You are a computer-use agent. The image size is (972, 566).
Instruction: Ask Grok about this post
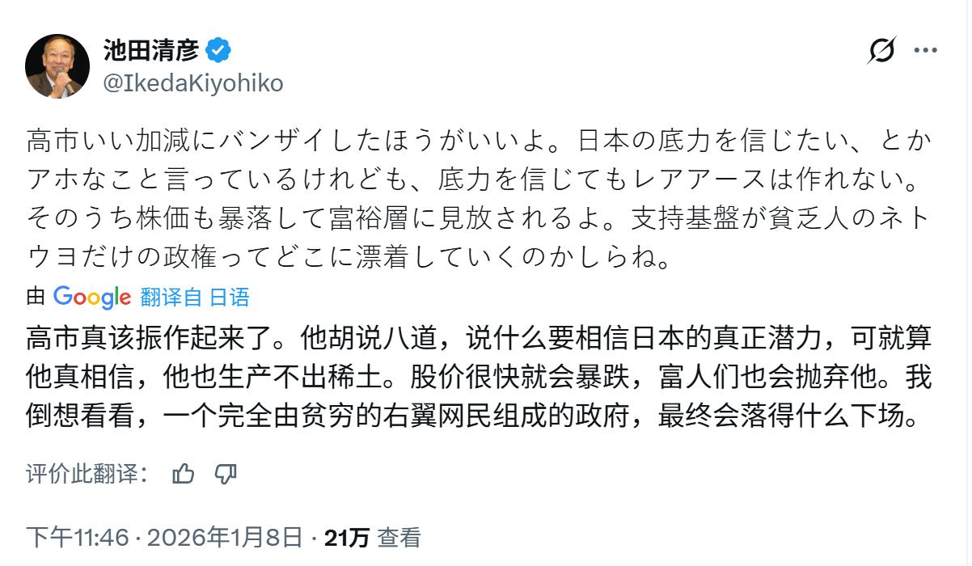coord(884,50)
